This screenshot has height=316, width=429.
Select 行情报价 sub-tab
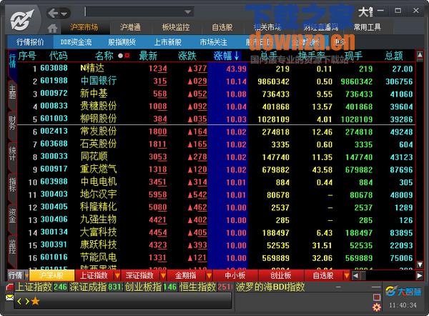pyautogui.click(x=30, y=42)
